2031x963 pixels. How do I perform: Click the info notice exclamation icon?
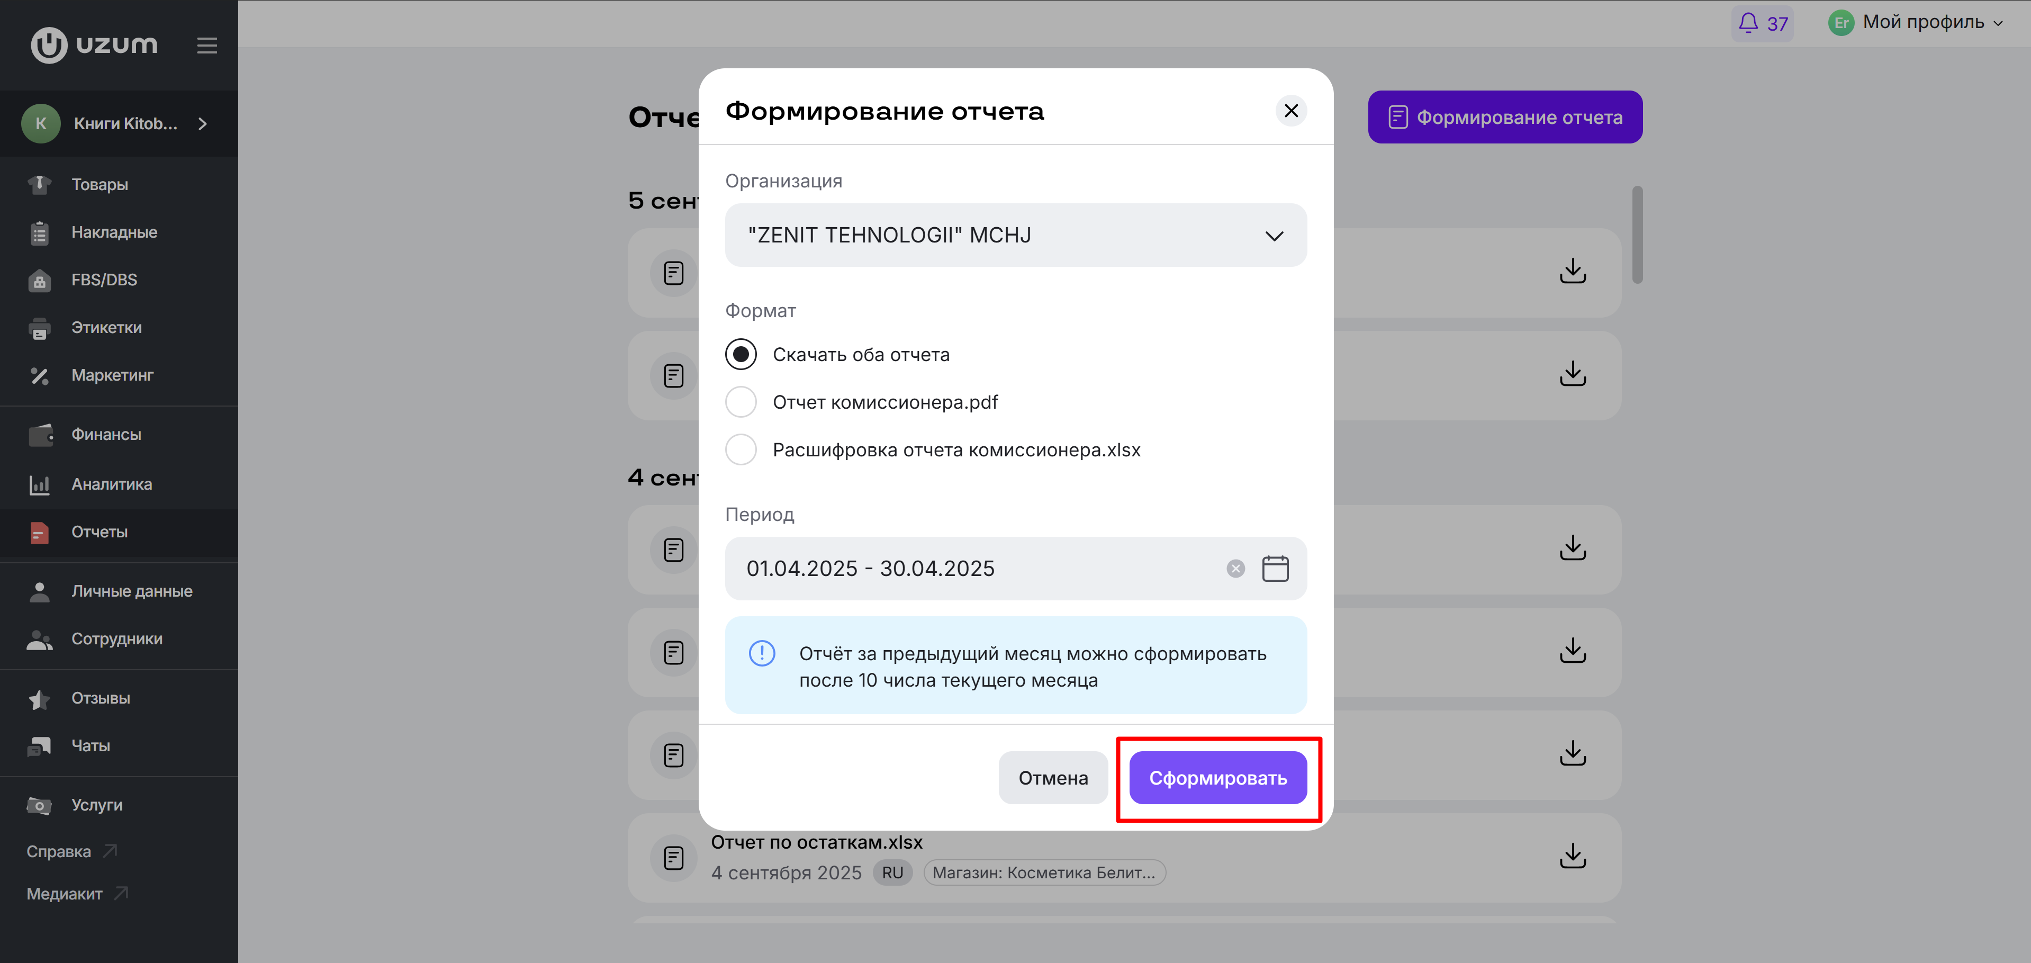pyautogui.click(x=762, y=654)
